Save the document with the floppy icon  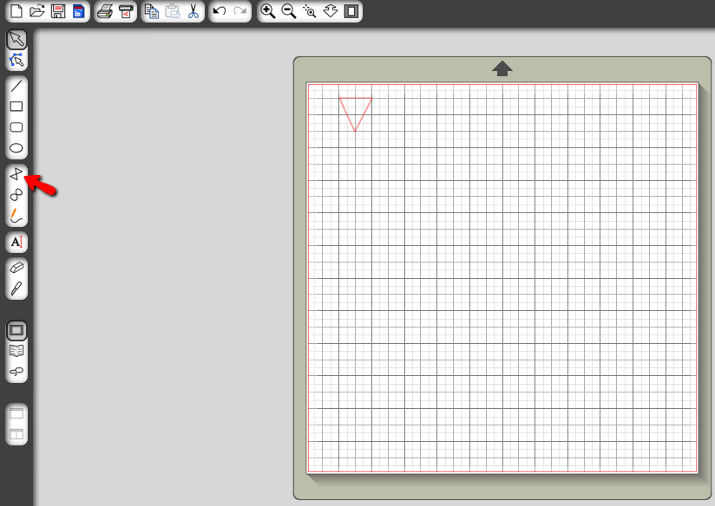(x=58, y=11)
